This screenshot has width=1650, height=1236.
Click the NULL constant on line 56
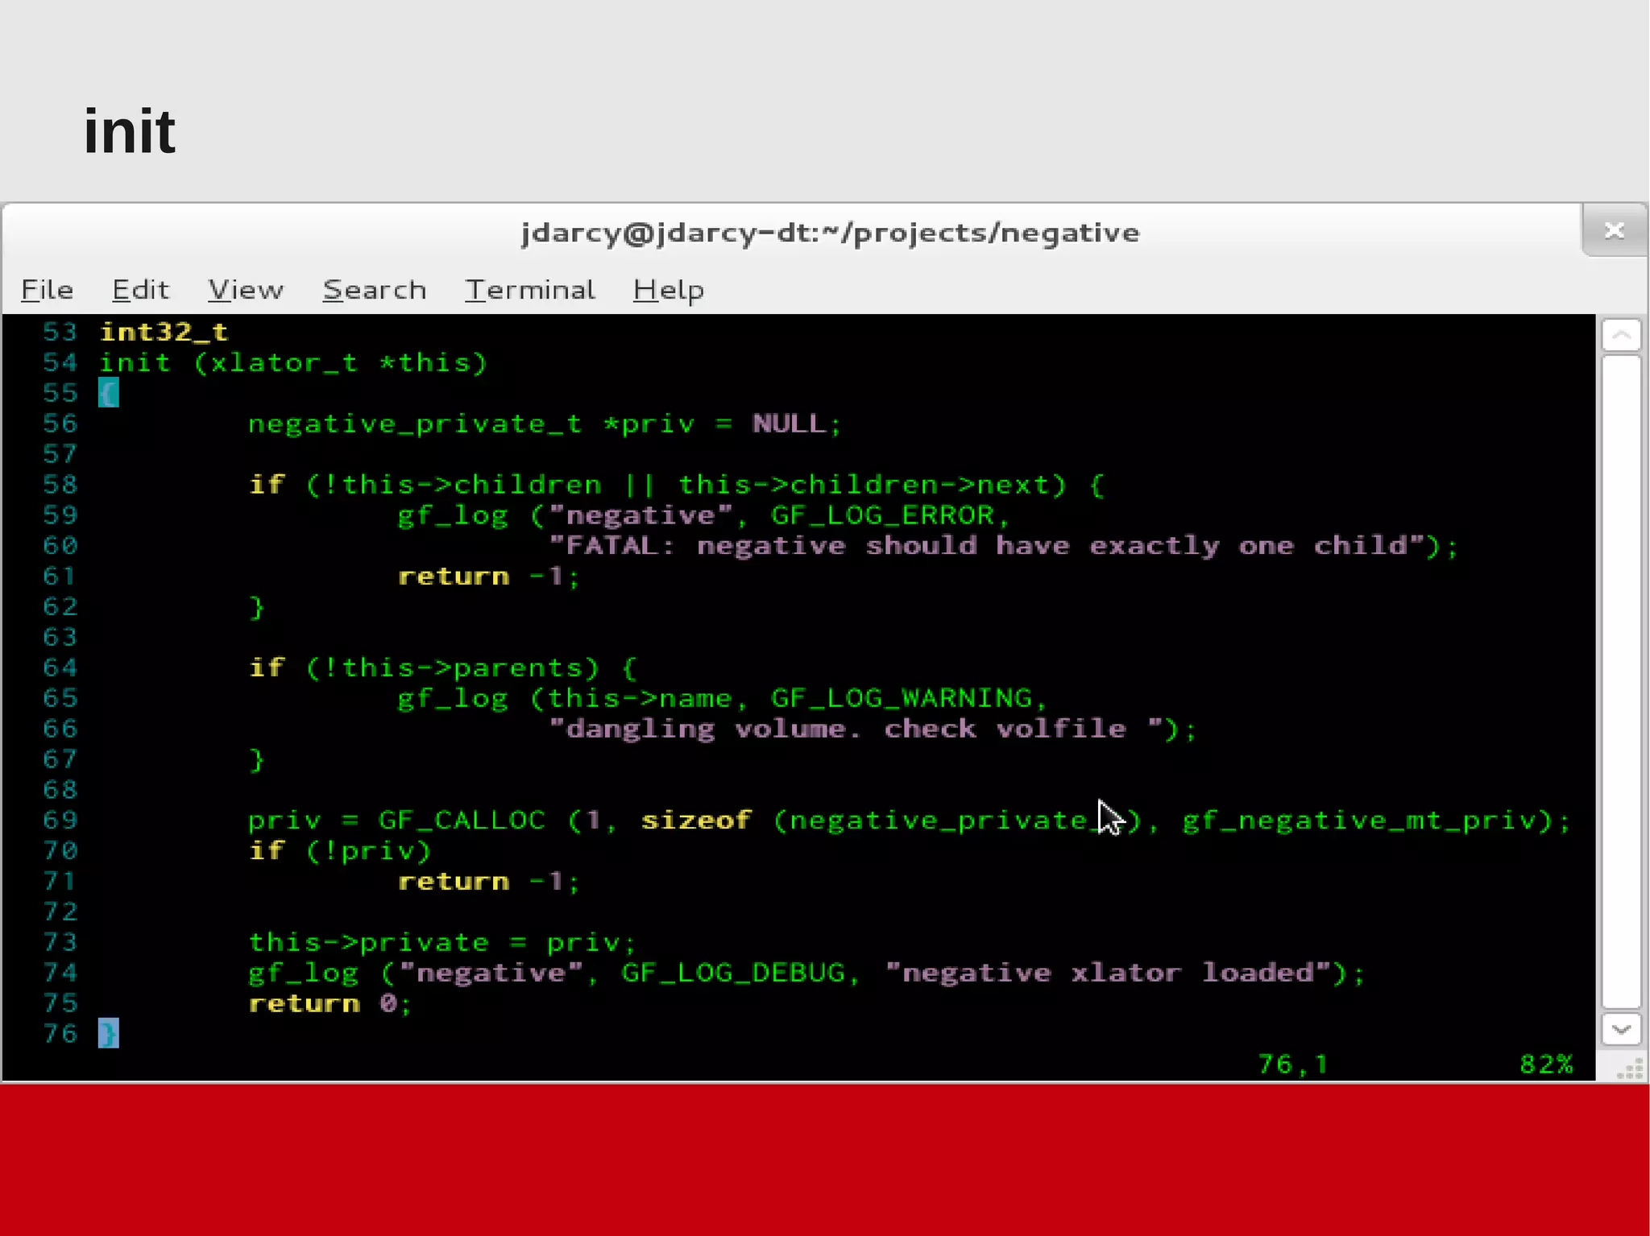tap(789, 424)
